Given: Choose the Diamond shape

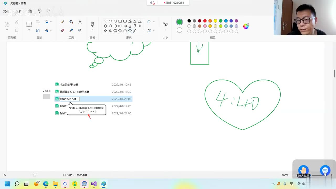Looking at the screenshot, I should coord(105,26).
